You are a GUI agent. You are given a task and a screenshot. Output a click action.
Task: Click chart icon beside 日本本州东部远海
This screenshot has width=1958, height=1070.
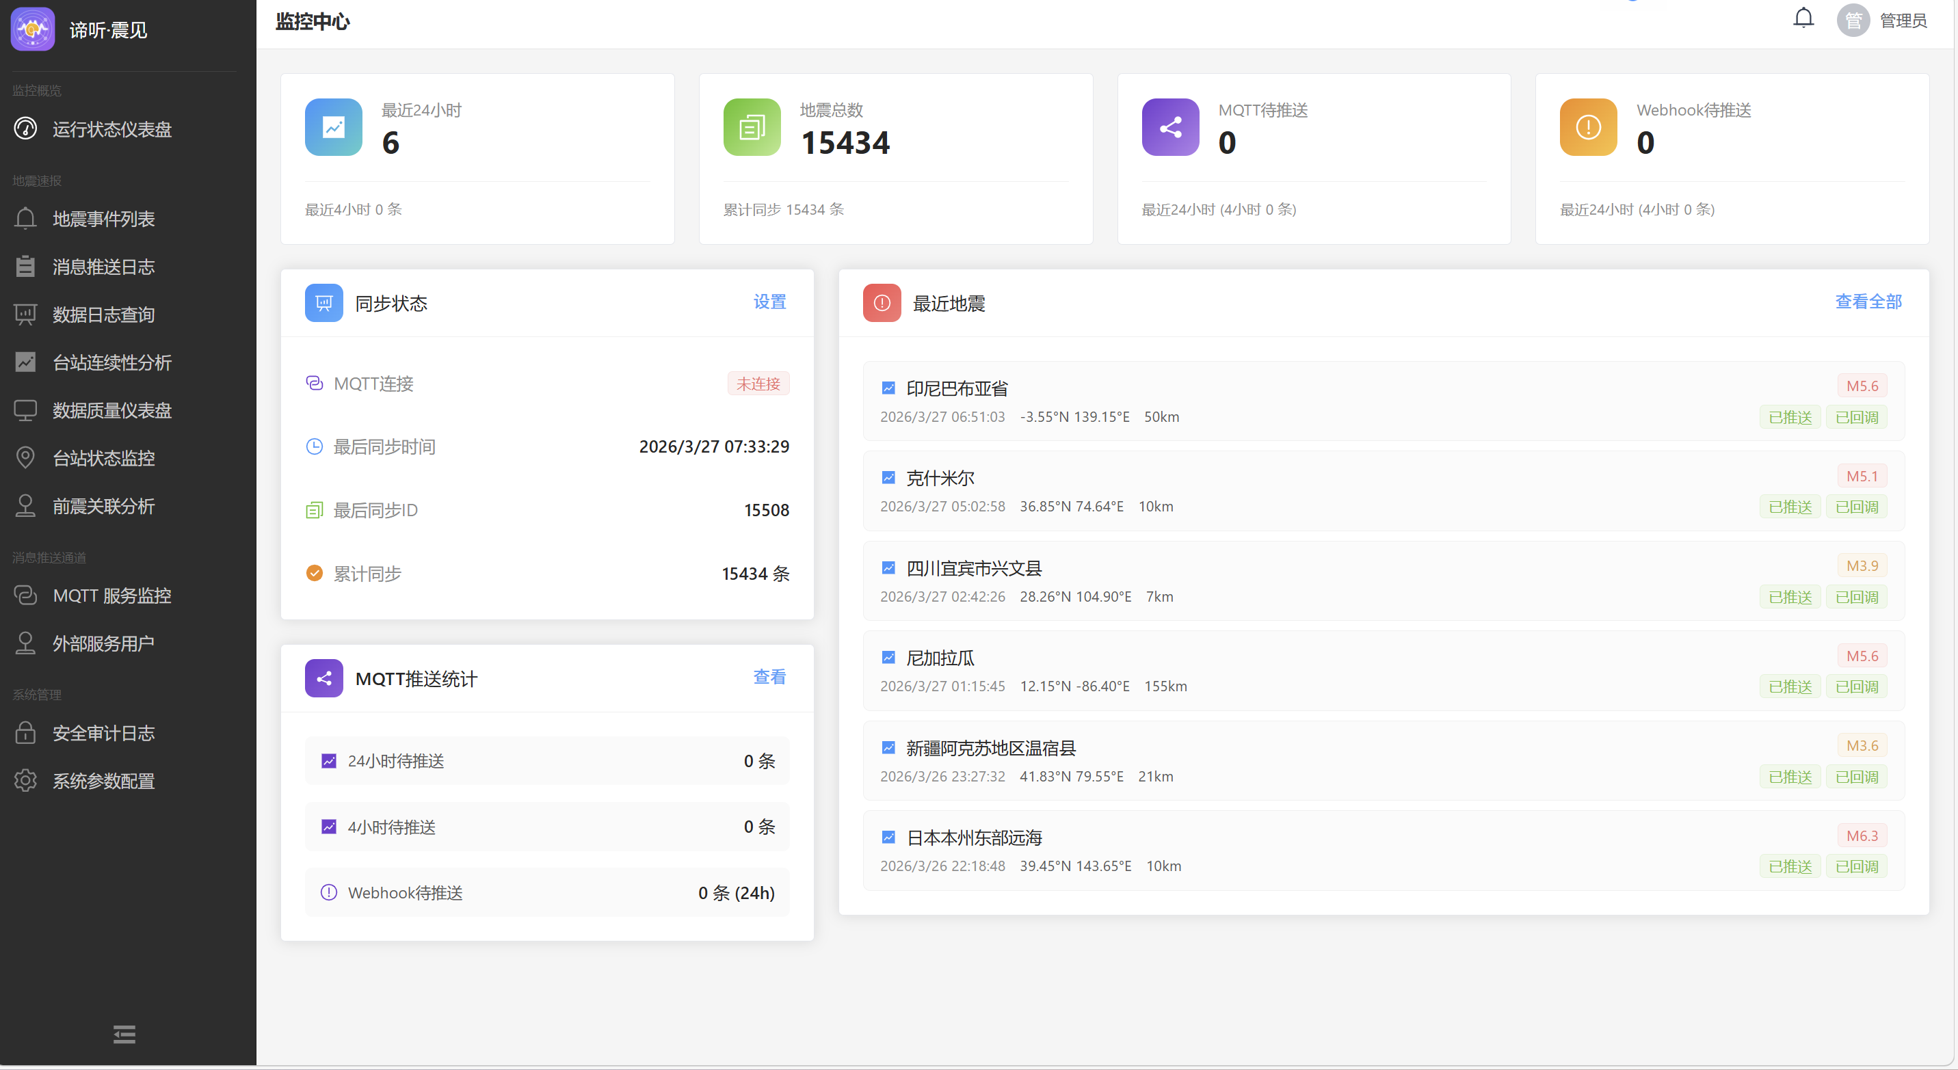[x=888, y=838]
